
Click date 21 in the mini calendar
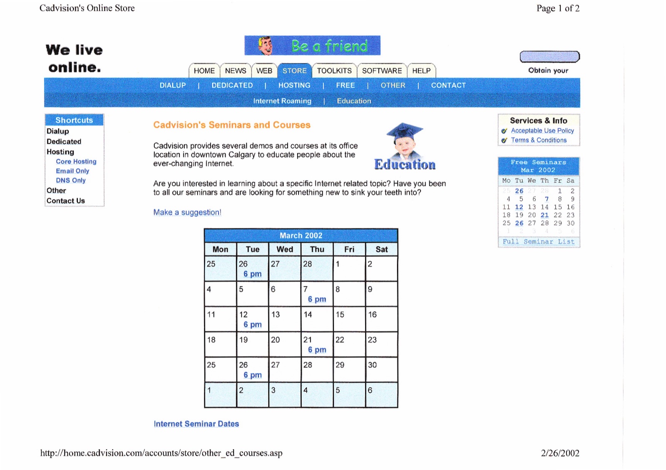(x=544, y=215)
